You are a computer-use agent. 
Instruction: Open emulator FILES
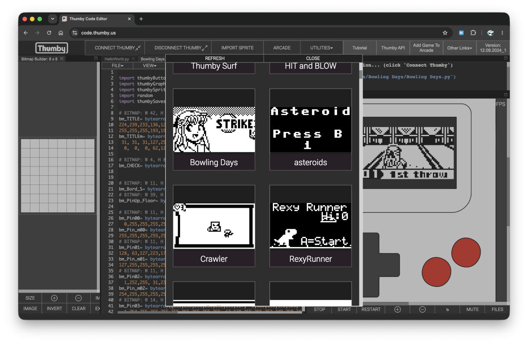click(497, 309)
